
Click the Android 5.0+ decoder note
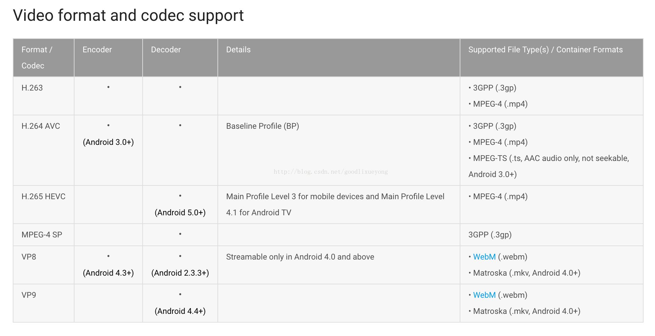(x=180, y=213)
